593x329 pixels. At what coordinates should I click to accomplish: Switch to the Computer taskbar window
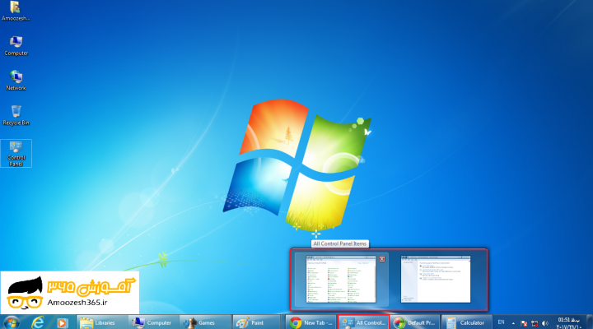point(153,322)
